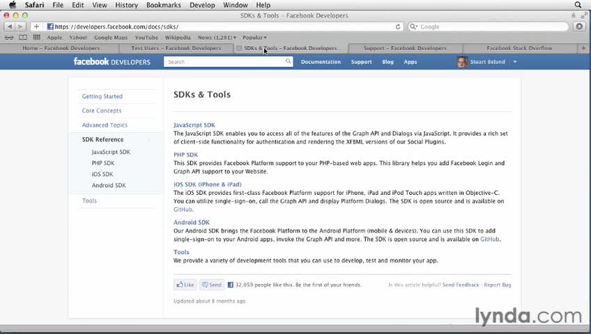The image size is (591, 334).
Task: Open the Apple menu
Action: click(x=13, y=5)
